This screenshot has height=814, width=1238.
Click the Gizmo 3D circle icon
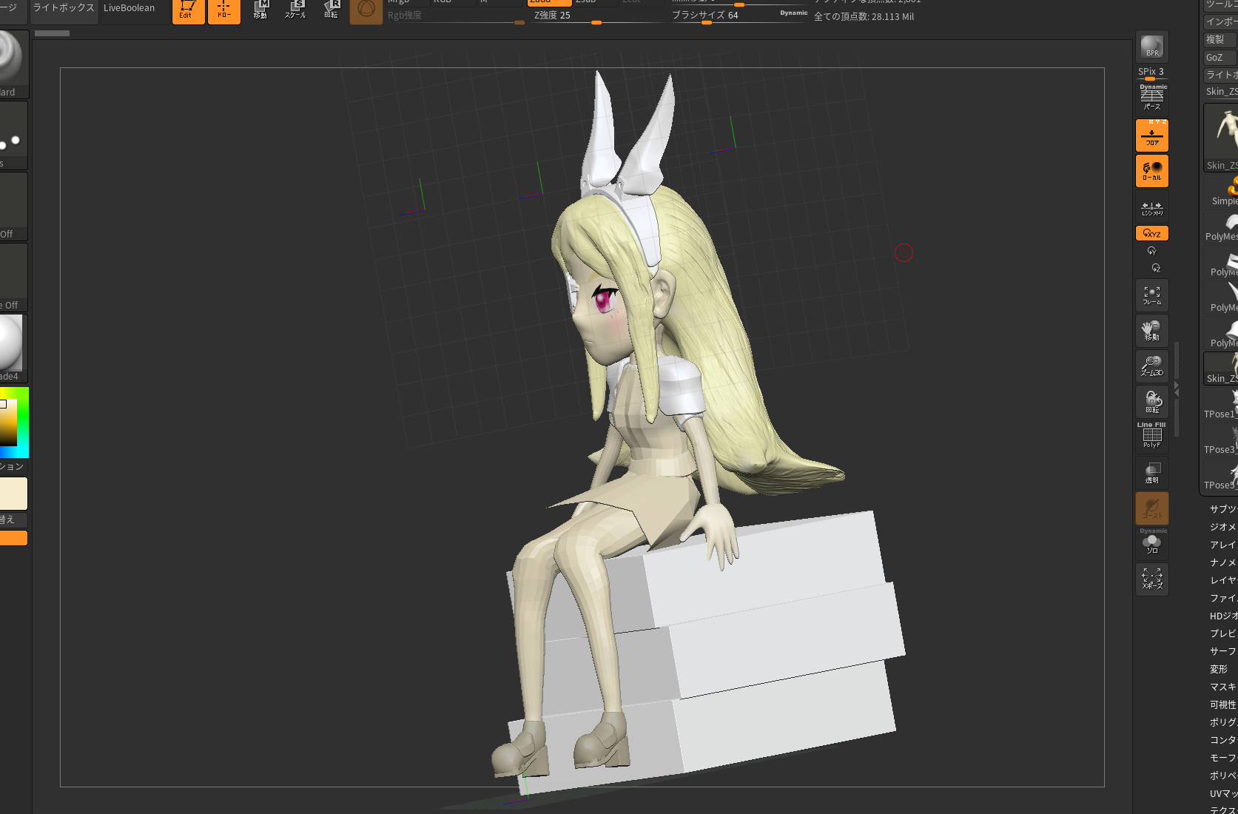[366, 10]
